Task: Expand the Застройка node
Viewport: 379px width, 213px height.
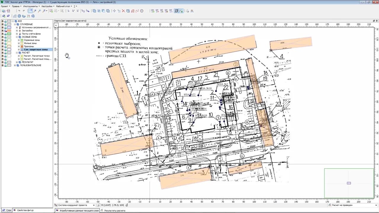Action: click(x=17, y=30)
